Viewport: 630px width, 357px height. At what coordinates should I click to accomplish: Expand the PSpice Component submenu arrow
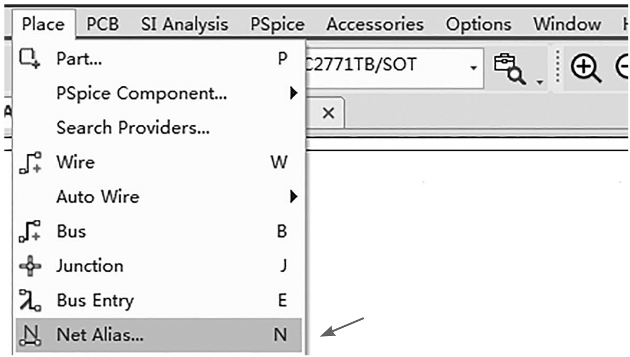[x=294, y=93]
